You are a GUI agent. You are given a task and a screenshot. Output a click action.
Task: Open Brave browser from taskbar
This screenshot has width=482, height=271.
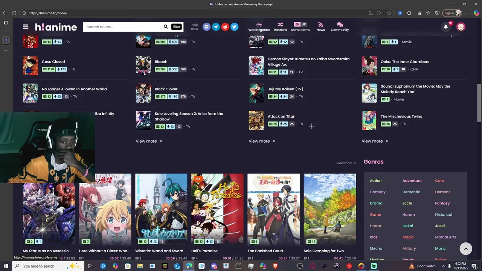coord(275,266)
